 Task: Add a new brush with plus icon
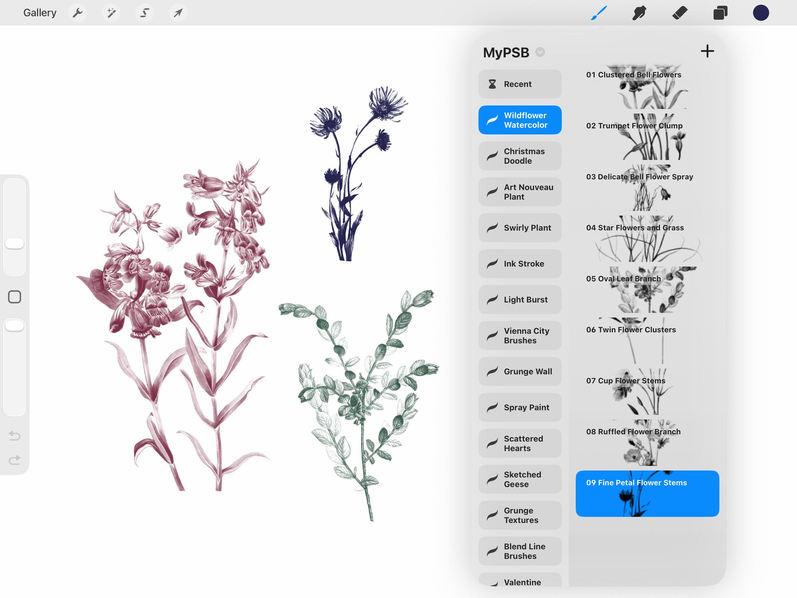[x=707, y=51]
